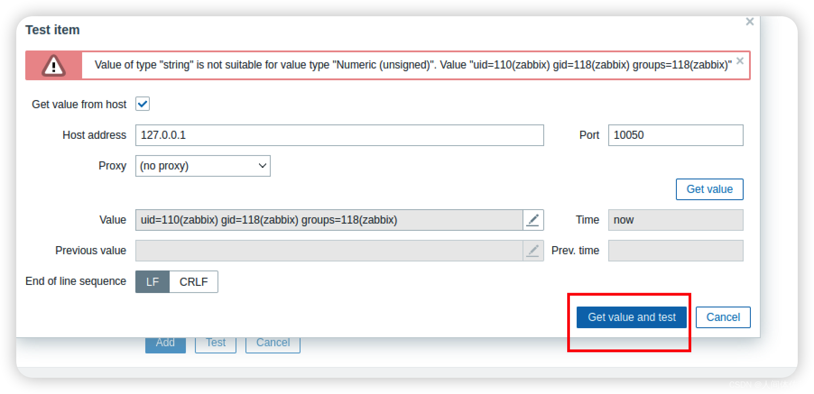Dismiss the error message with its X icon
814x394 pixels.
740,61
